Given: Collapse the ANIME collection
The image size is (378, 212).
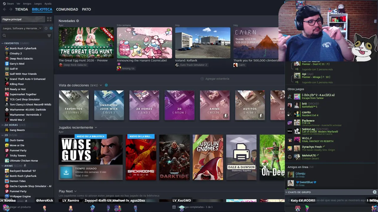Looking at the screenshot, I should coord(2,166).
